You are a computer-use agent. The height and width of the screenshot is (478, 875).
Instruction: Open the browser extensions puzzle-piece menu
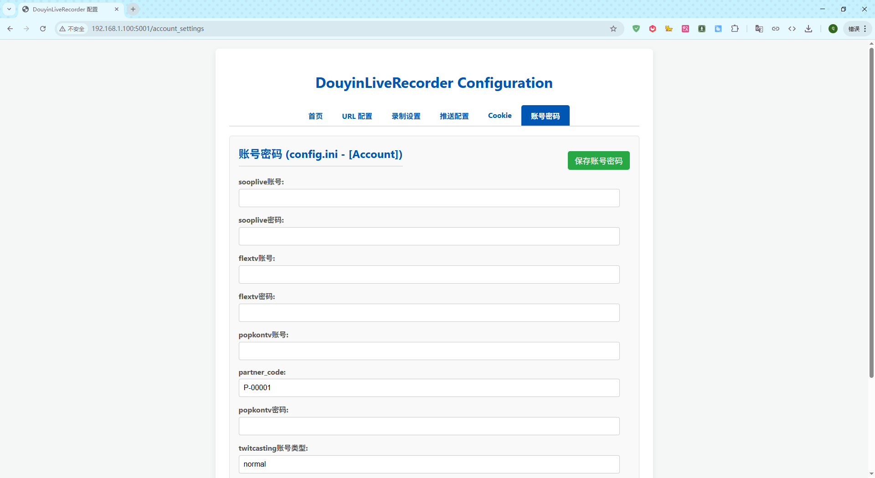(735, 28)
